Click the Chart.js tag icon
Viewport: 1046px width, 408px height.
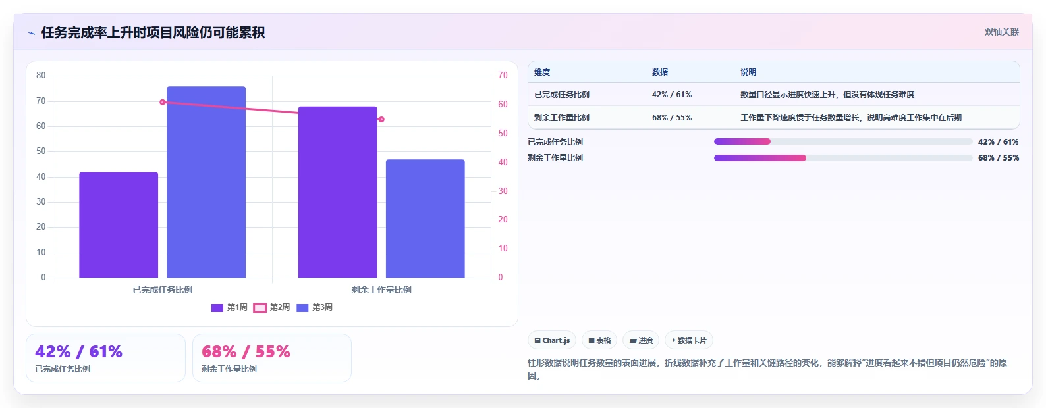(x=537, y=341)
